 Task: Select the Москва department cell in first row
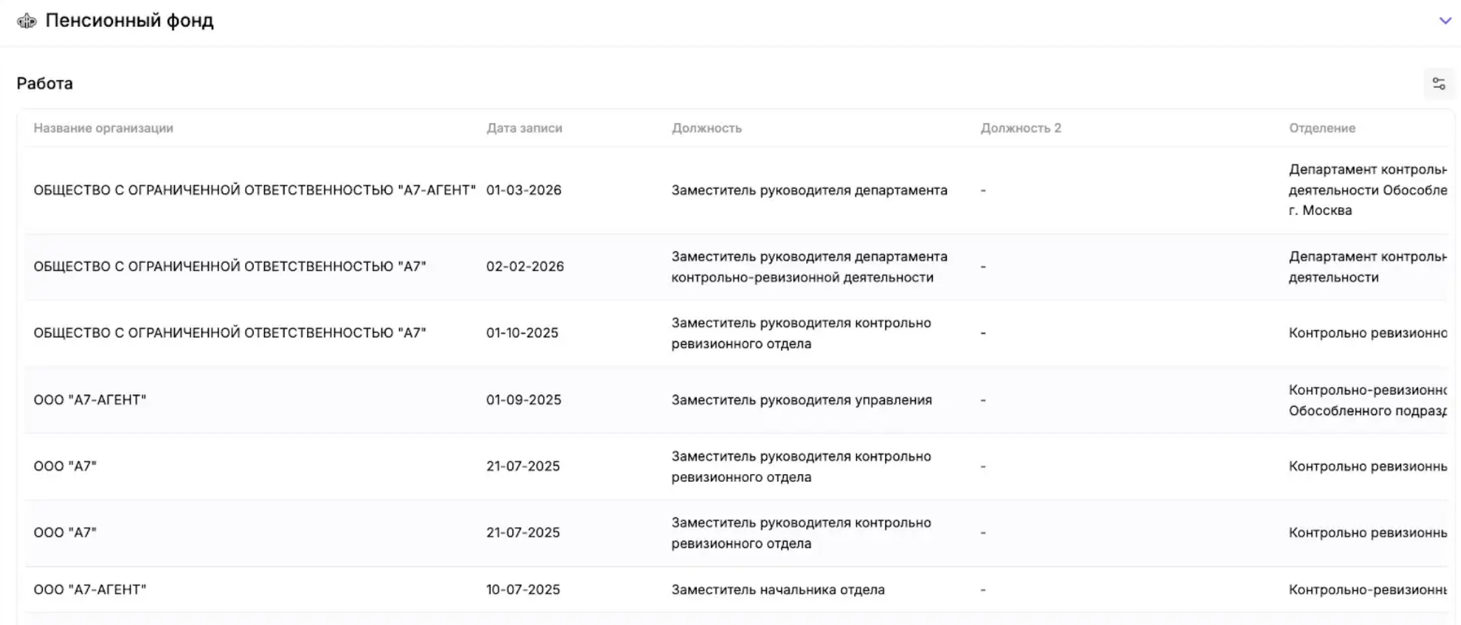pyautogui.click(x=1368, y=190)
